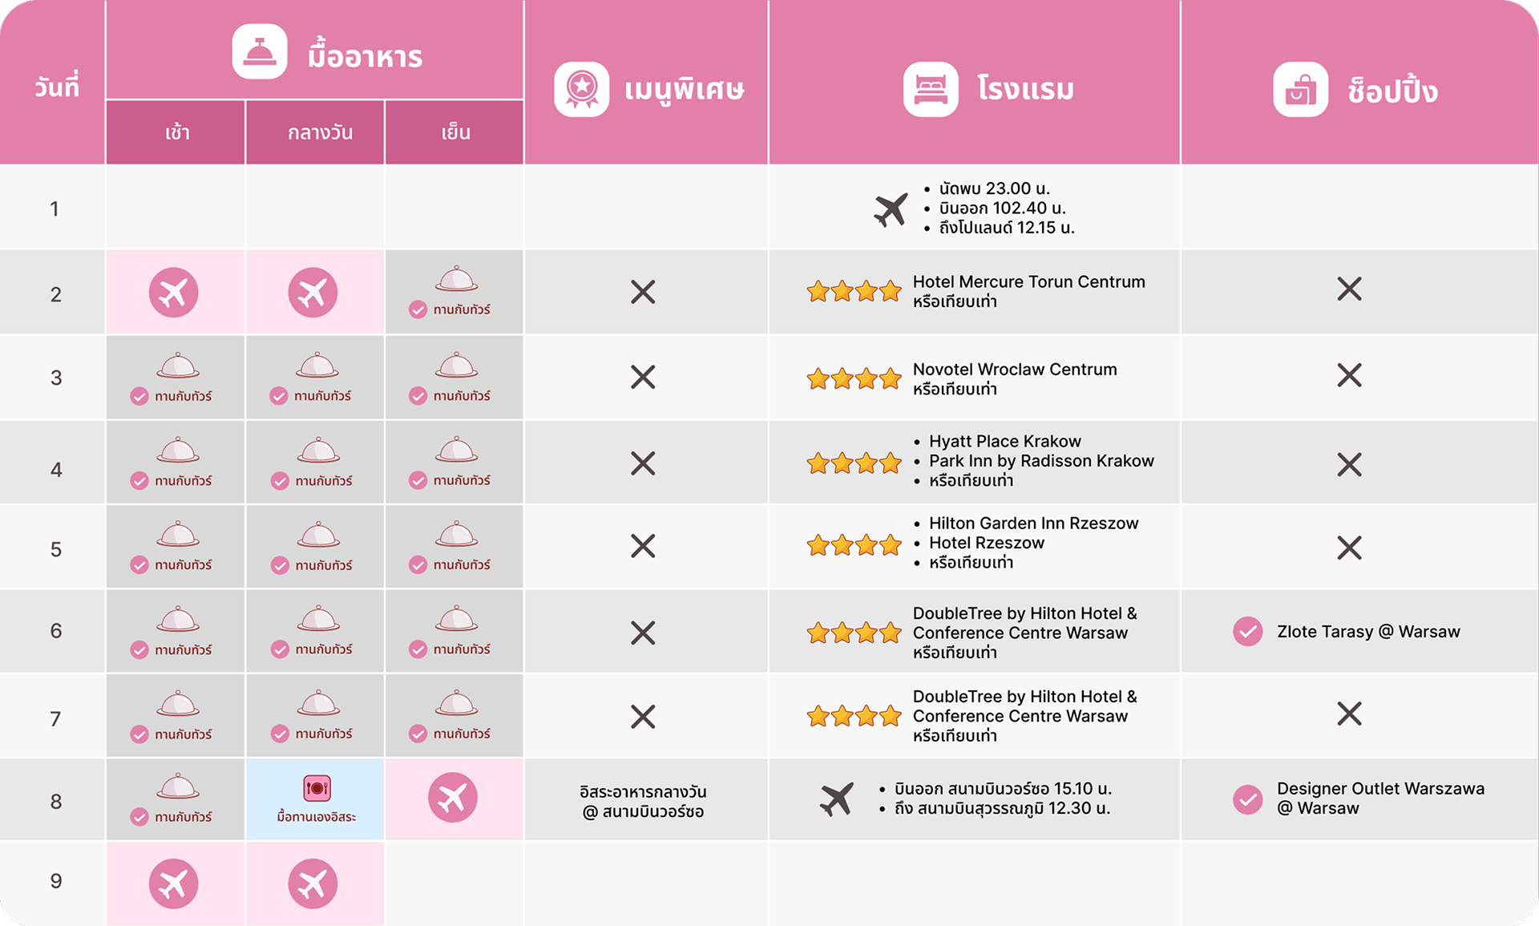Click the meal service bell icon in header
1539x926 pixels.
[x=260, y=52]
